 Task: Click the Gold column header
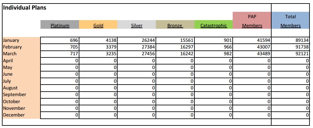pos(98,26)
